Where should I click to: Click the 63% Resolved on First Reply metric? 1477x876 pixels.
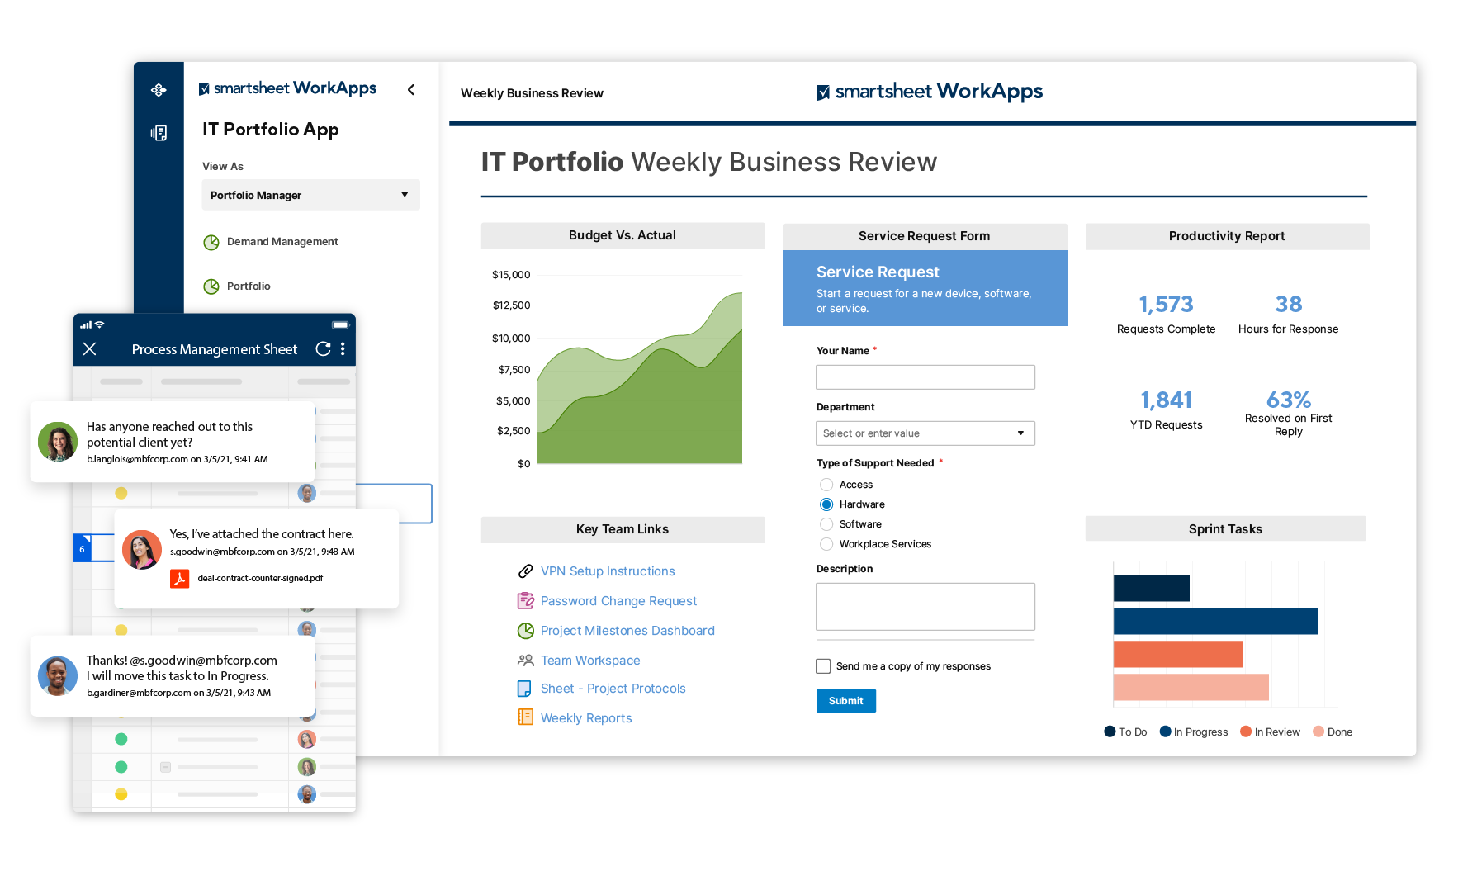pyautogui.click(x=1288, y=413)
